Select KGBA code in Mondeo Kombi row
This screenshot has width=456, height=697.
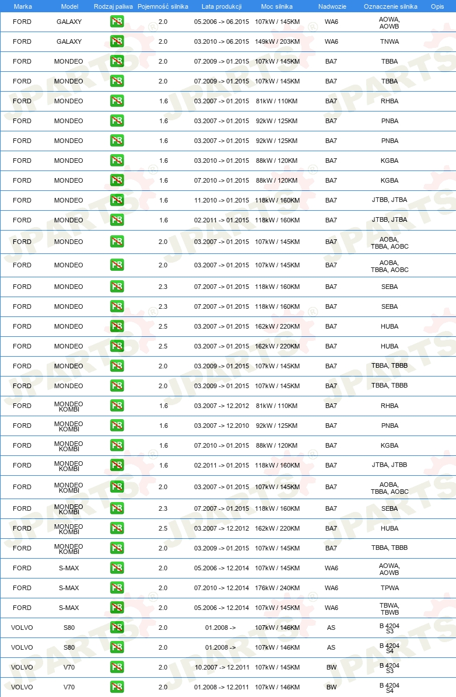coord(390,445)
